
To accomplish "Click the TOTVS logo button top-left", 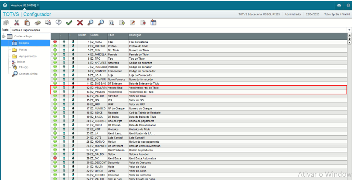I will 5,5.
